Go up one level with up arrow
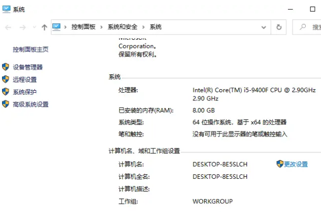This screenshot has width=321, height=216. [44, 27]
